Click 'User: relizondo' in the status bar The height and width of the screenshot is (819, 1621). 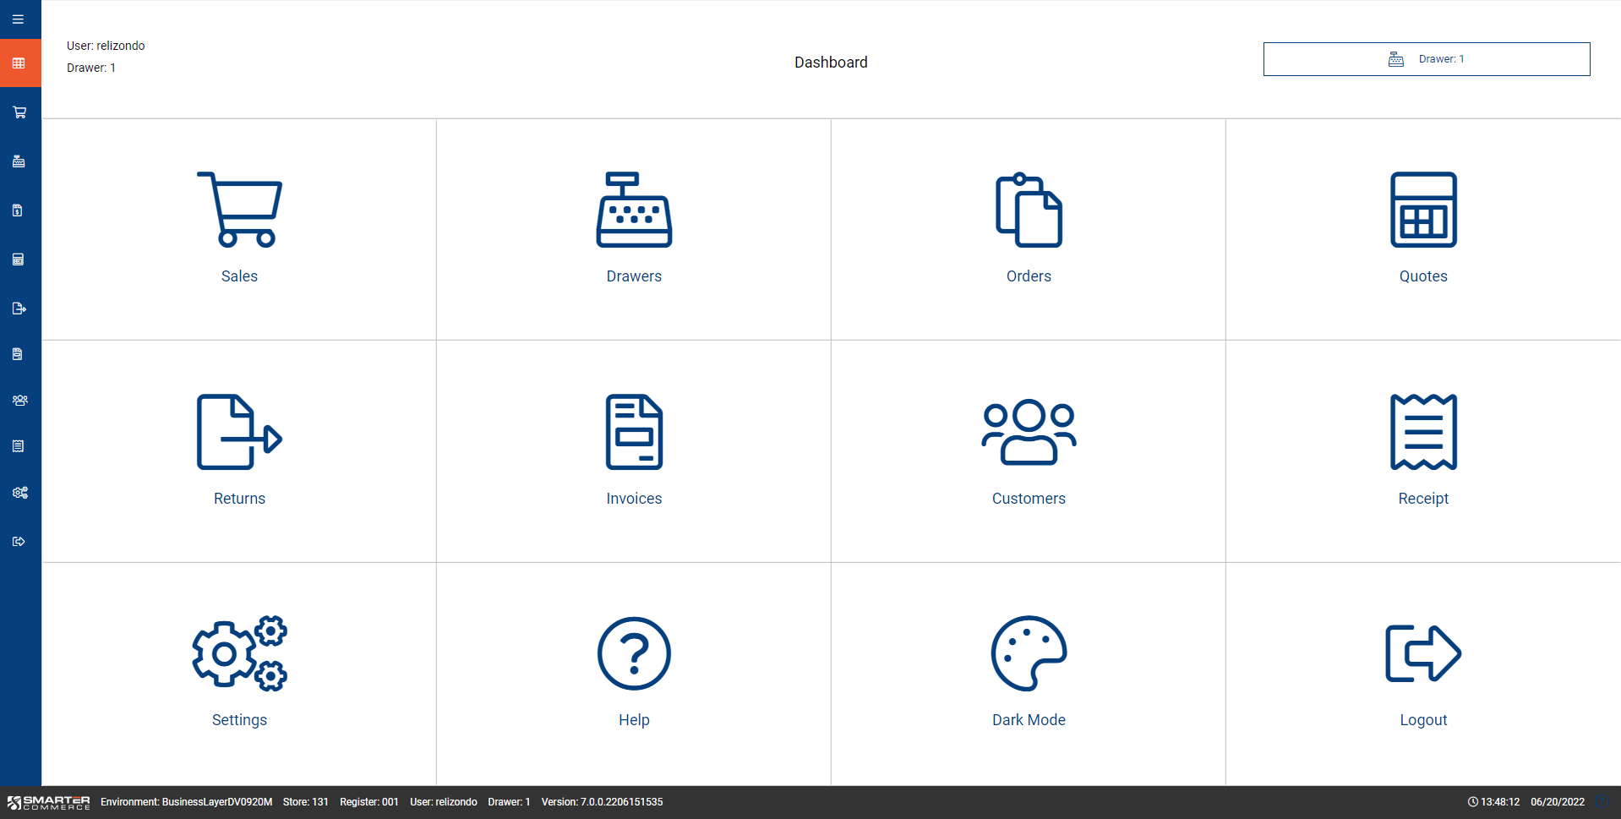pyautogui.click(x=444, y=802)
